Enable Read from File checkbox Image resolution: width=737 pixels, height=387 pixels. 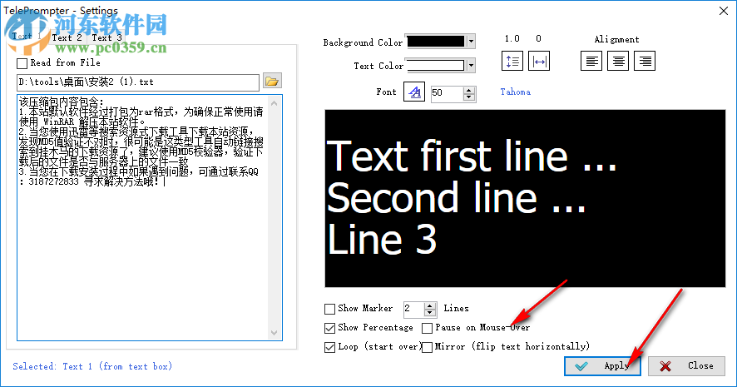[x=22, y=63]
